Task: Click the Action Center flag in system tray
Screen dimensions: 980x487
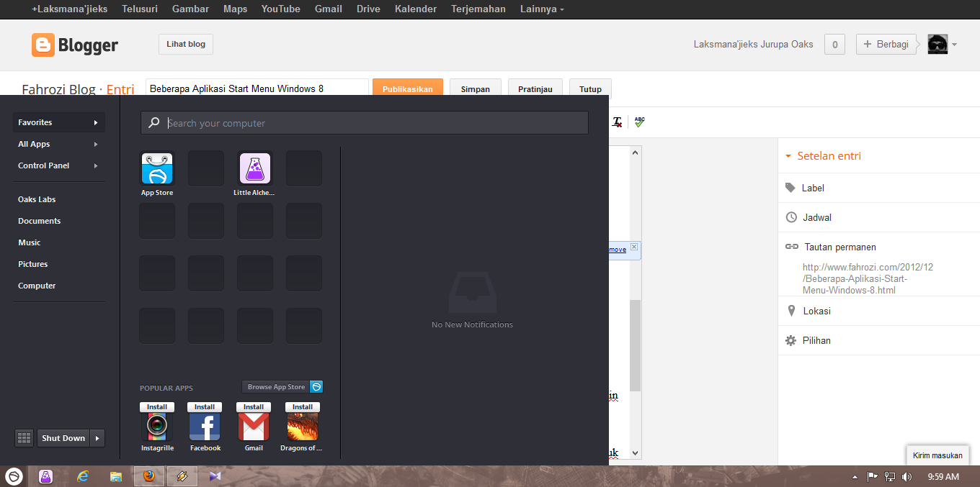Action: 872,476
